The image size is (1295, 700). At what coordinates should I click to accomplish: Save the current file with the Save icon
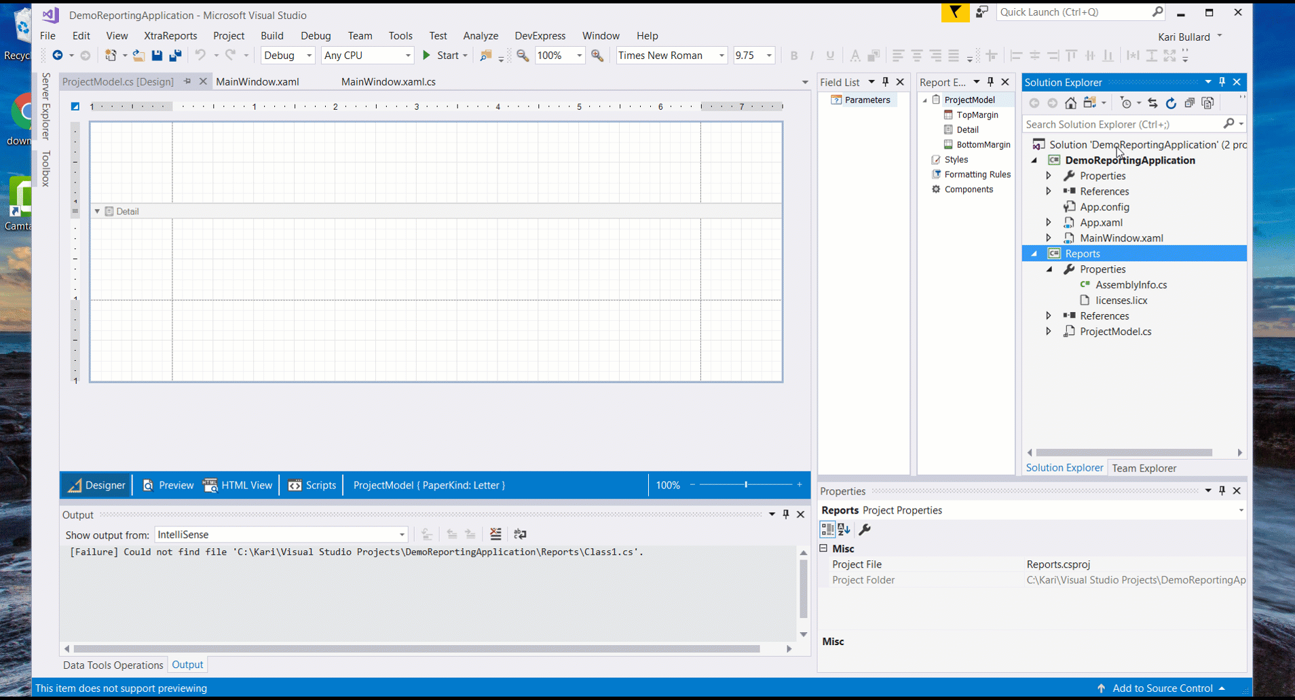point(157,56)
